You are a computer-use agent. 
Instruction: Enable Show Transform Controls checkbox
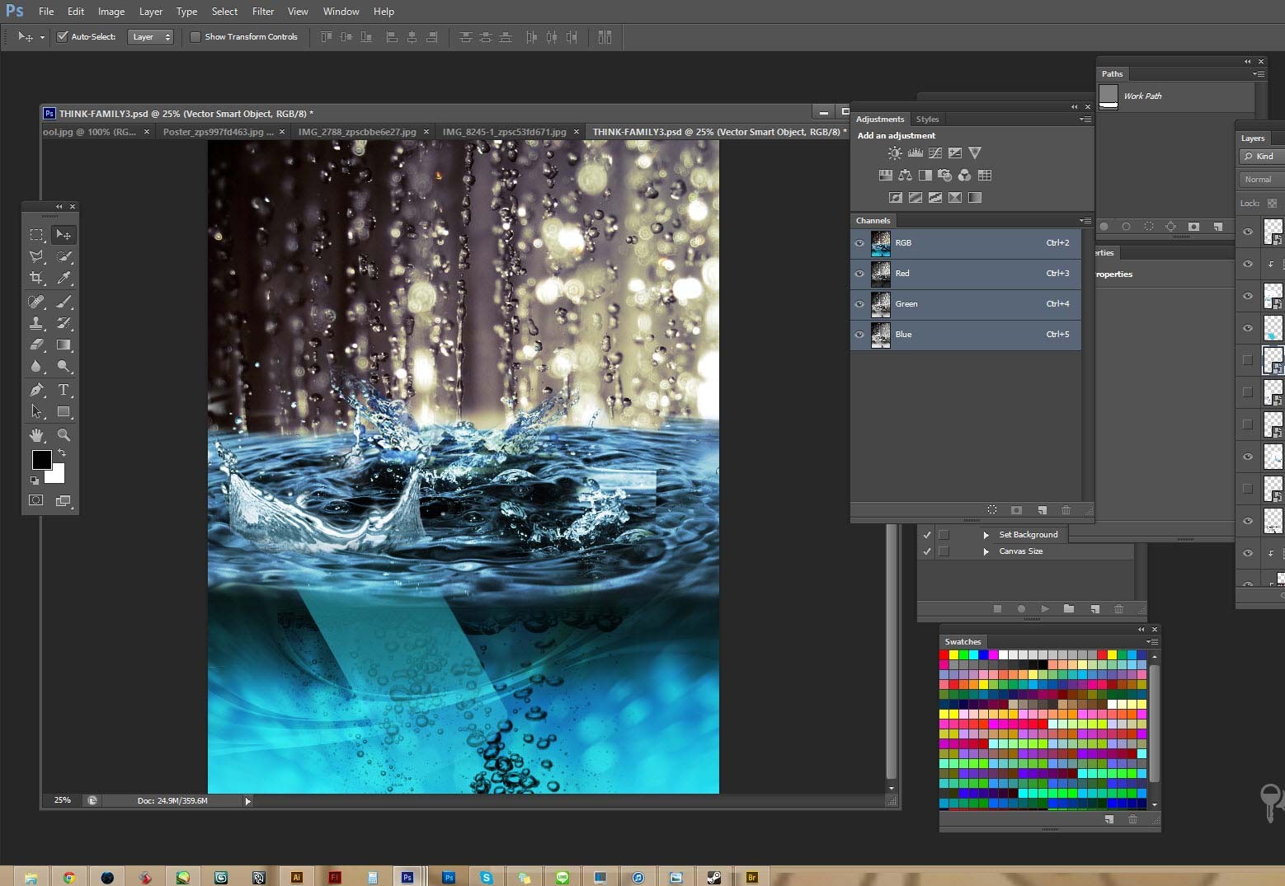[x=195, y=37]
